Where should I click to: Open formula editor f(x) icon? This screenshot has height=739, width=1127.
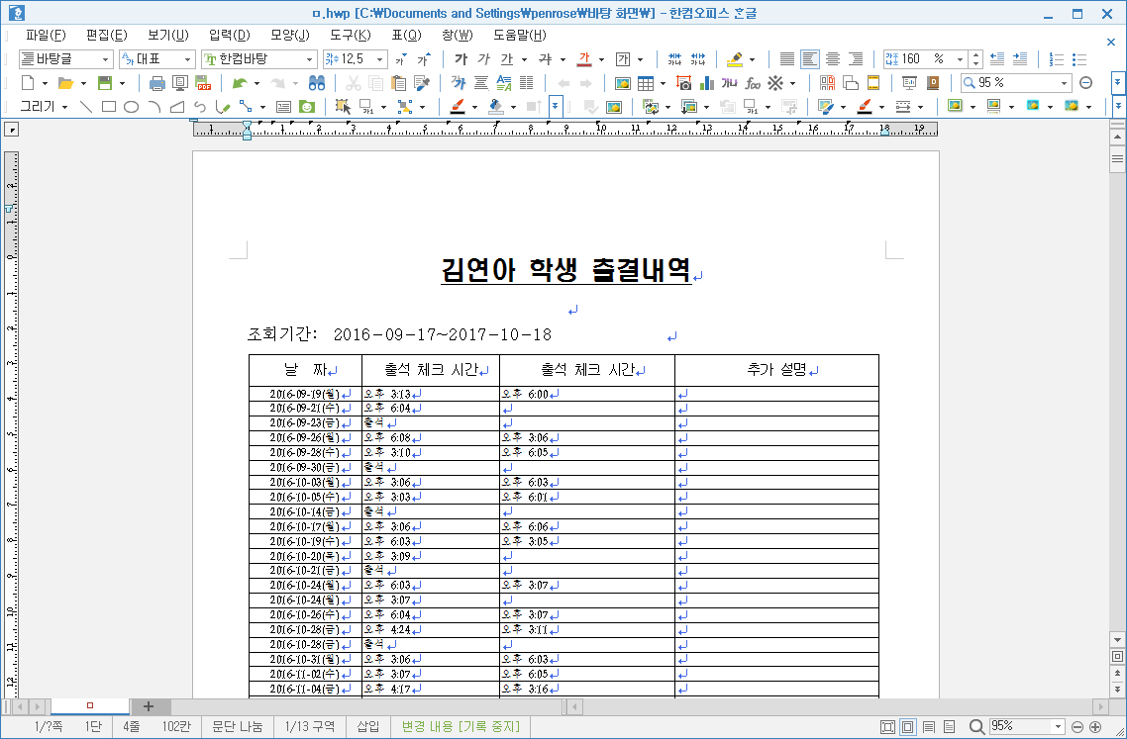[x=753, y=83]
